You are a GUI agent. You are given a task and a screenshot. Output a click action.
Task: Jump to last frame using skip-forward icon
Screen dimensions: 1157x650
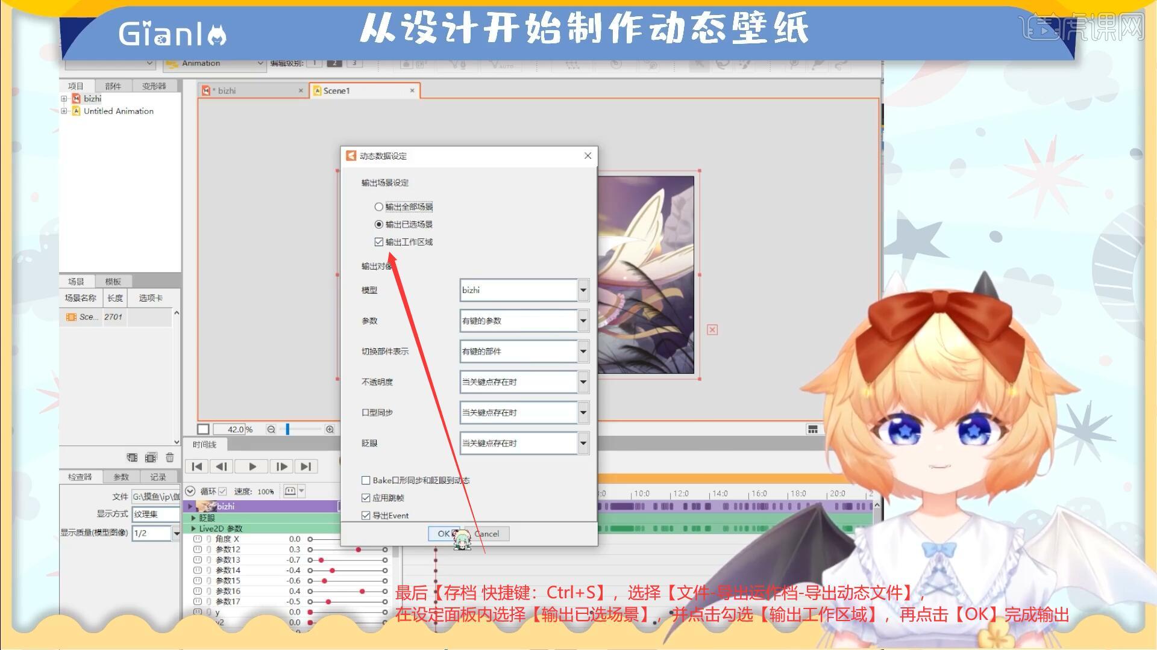tap(306, 466)
